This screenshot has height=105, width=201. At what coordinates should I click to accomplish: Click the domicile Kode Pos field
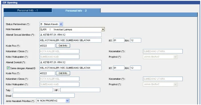point(47,73)
